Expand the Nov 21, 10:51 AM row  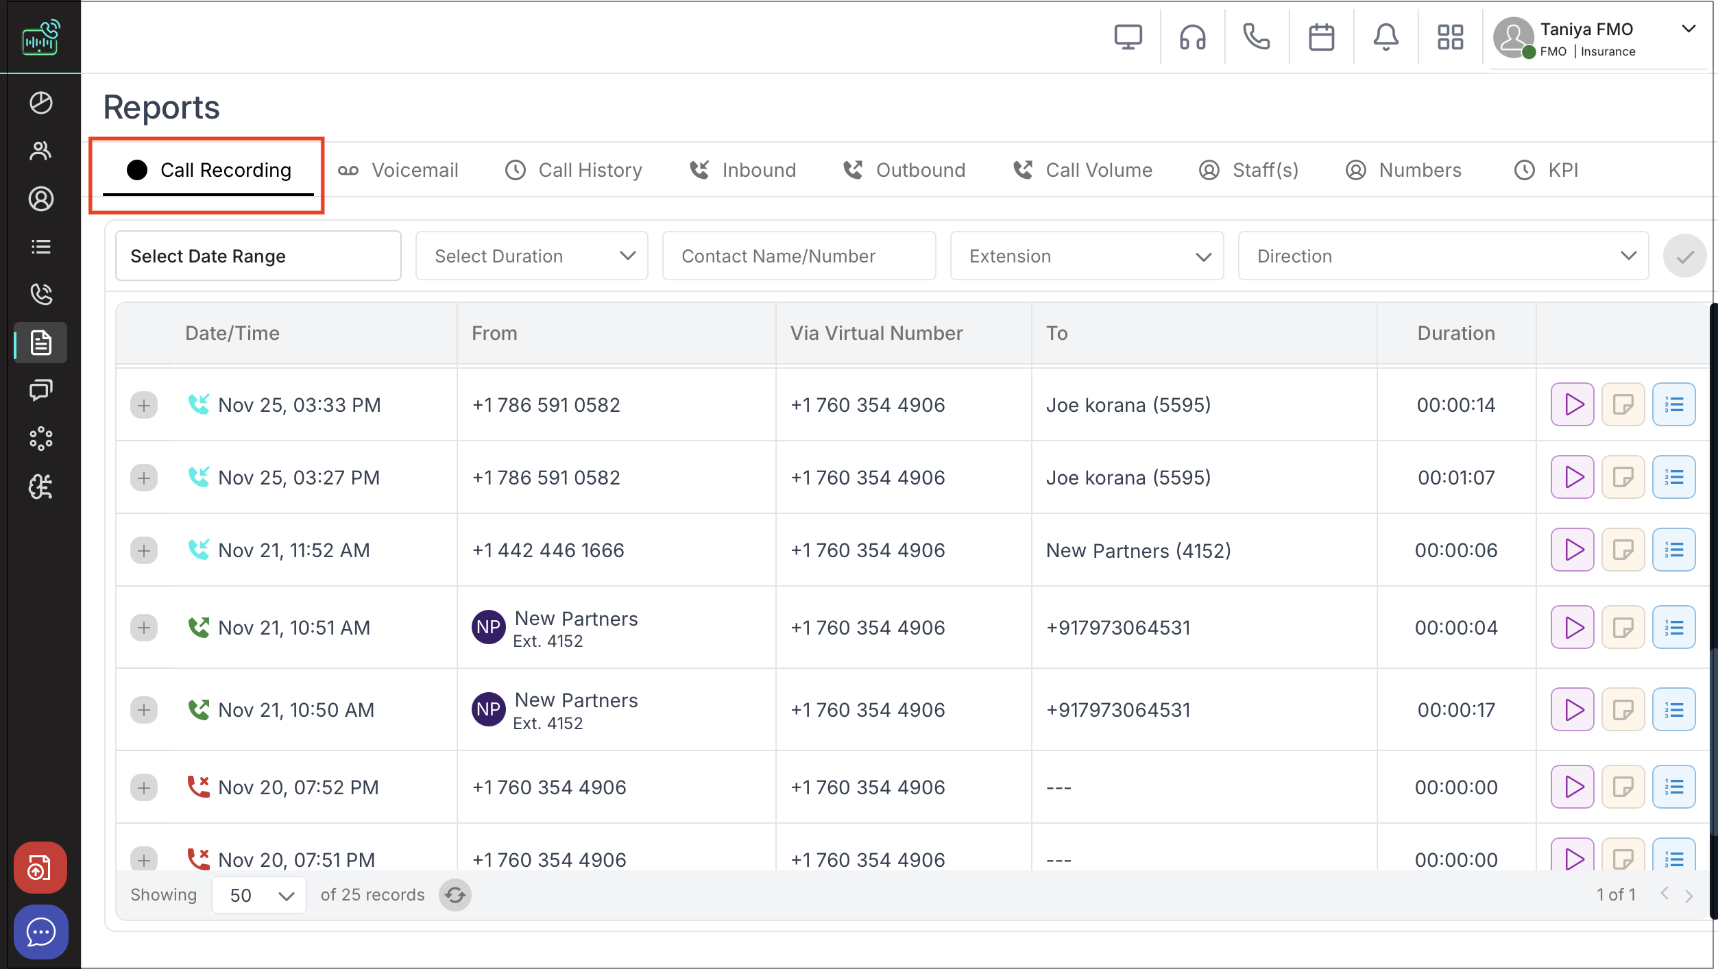click(x=144, y=628)
